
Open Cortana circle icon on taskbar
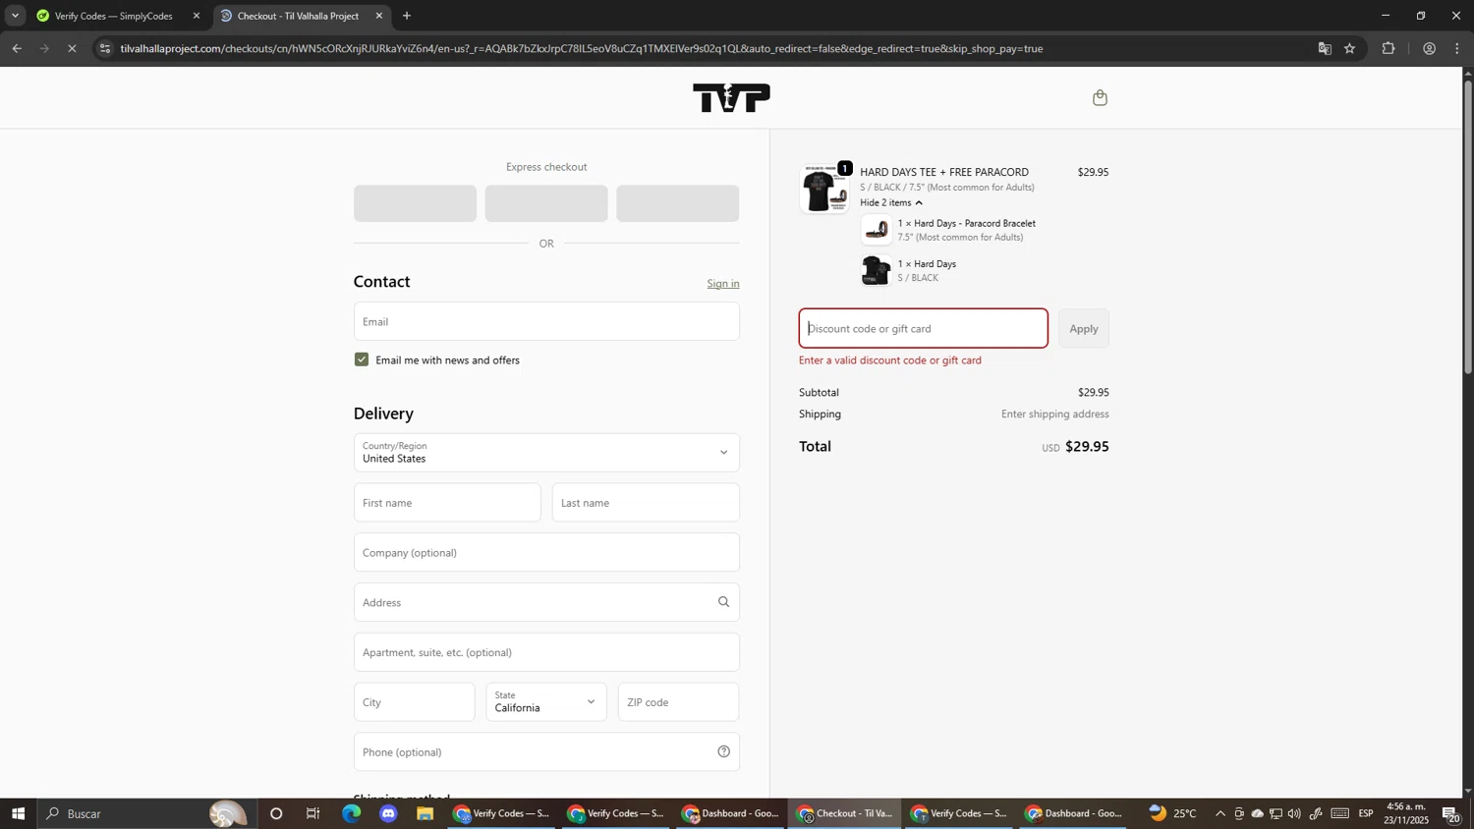(x=276, y=813)
